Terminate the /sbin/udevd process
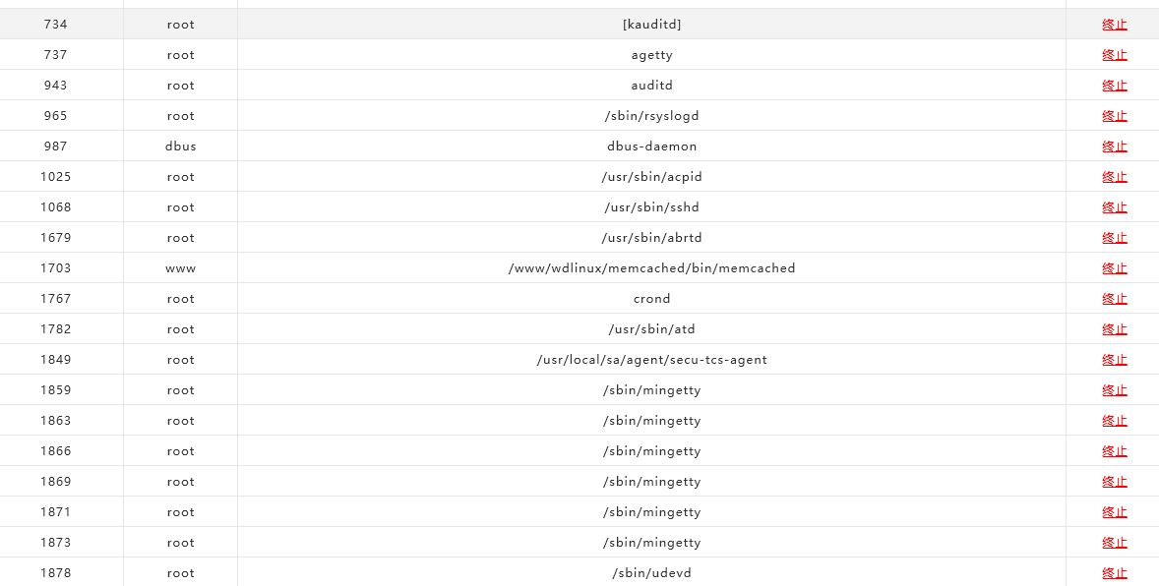Image resolution: width=1159 pixels, height=586 pixels. point(1114,573)
